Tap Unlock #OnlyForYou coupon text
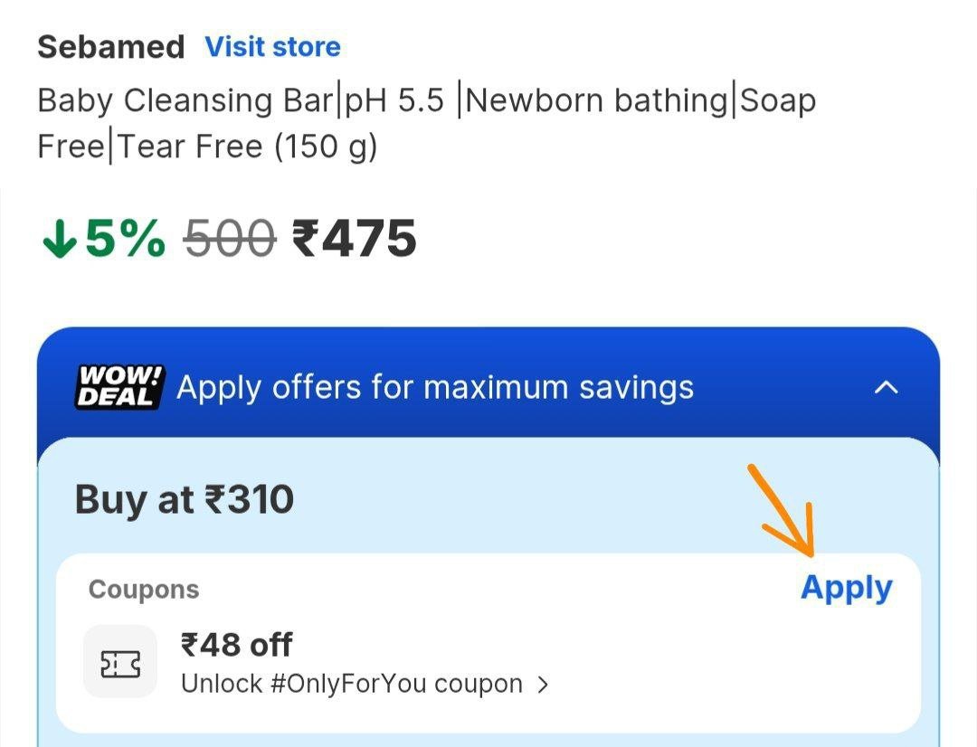The image size is (977, 747). (x=352, y=684)
